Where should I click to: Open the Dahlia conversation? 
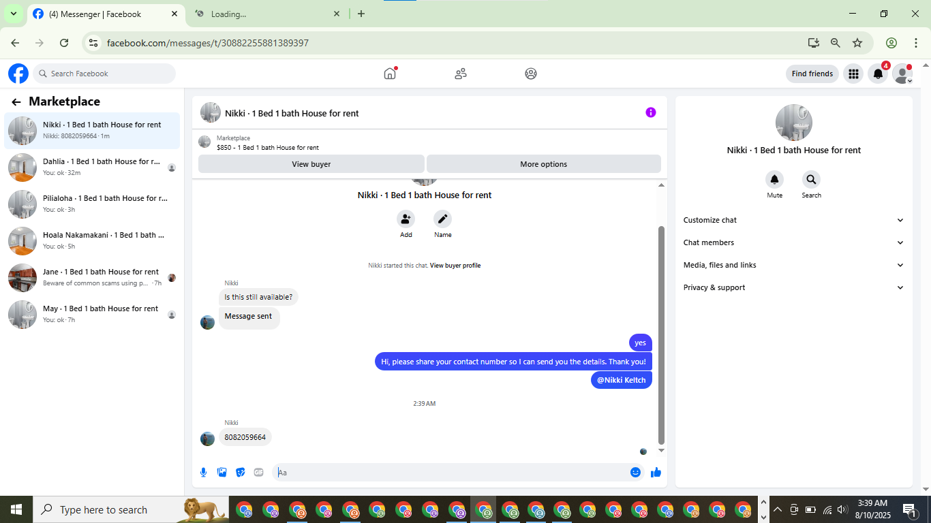pos(92,168)
